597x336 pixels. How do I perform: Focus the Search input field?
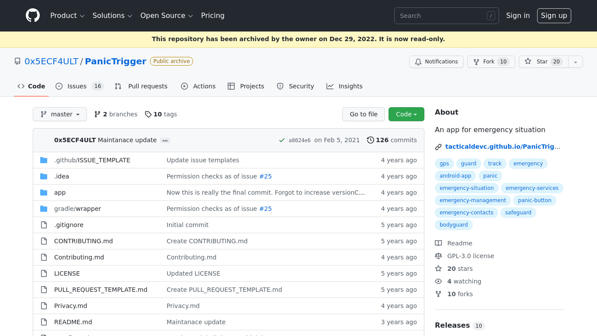tap(447, 16)
